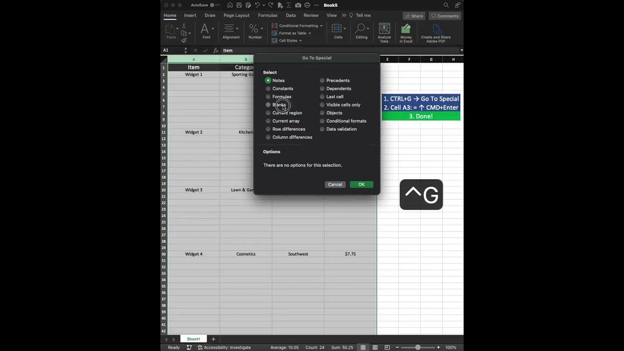624x351 pixels.
Task: Click the Save disk icon
Action: pyautogui.click(x=239, y=5)
